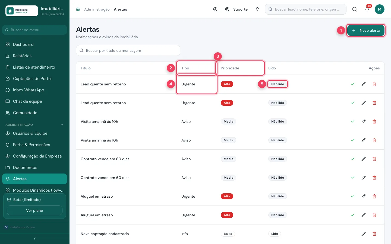Click the Lido badge in Nova captação row

275,234
